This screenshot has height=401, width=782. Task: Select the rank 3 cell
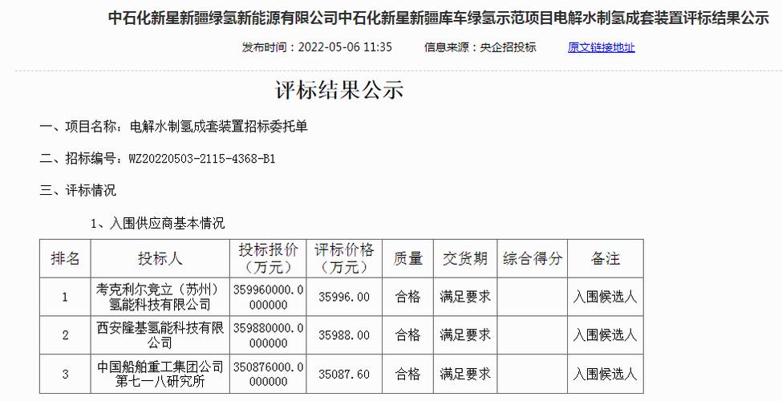65,374
